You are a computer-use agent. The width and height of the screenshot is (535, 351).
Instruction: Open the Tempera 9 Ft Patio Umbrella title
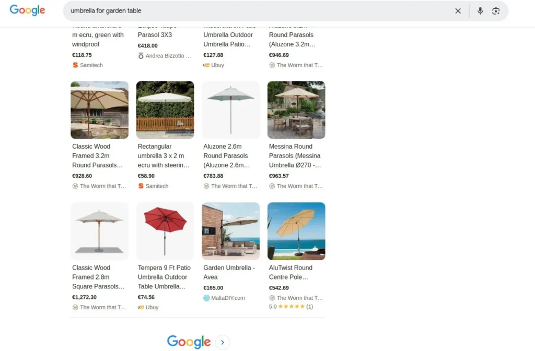coord(164,277)
